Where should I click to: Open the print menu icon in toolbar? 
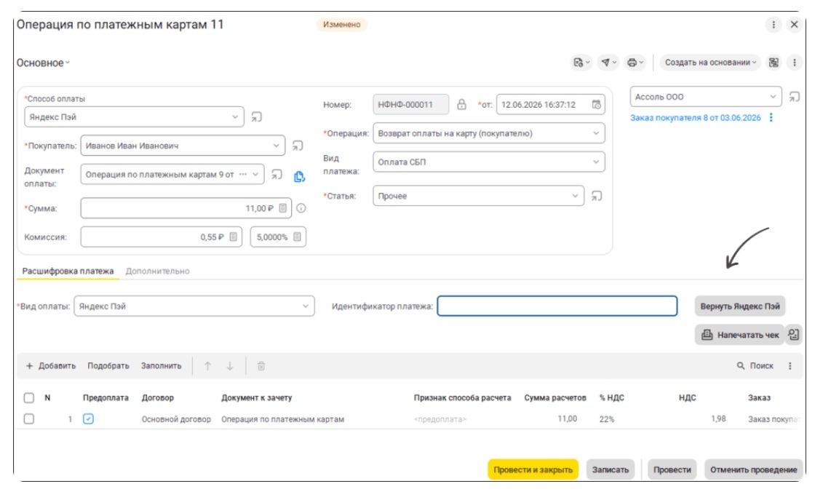(635, 63)
